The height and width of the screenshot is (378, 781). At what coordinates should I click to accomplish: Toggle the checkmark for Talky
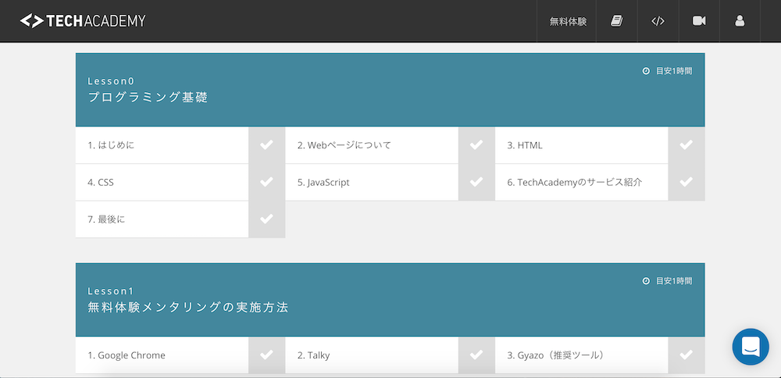tap(476, 355)
